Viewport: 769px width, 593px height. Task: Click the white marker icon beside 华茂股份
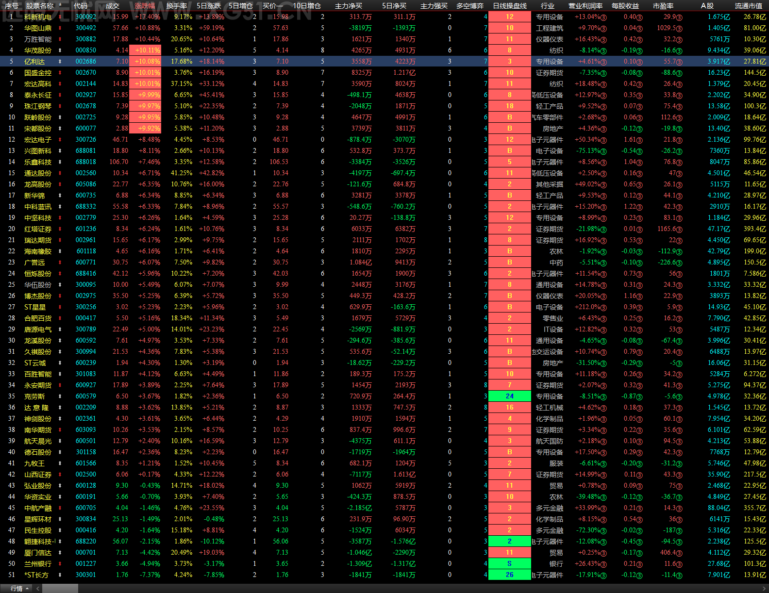[60, 50]
